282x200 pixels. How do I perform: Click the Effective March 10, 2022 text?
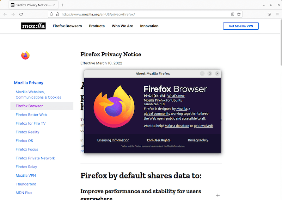[101, 63]
